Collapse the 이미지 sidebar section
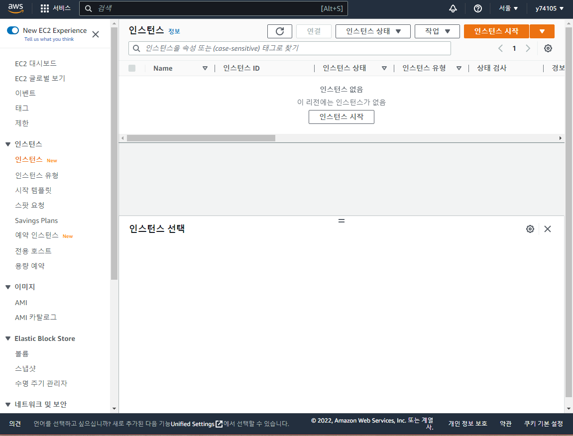 pos(7,287)
